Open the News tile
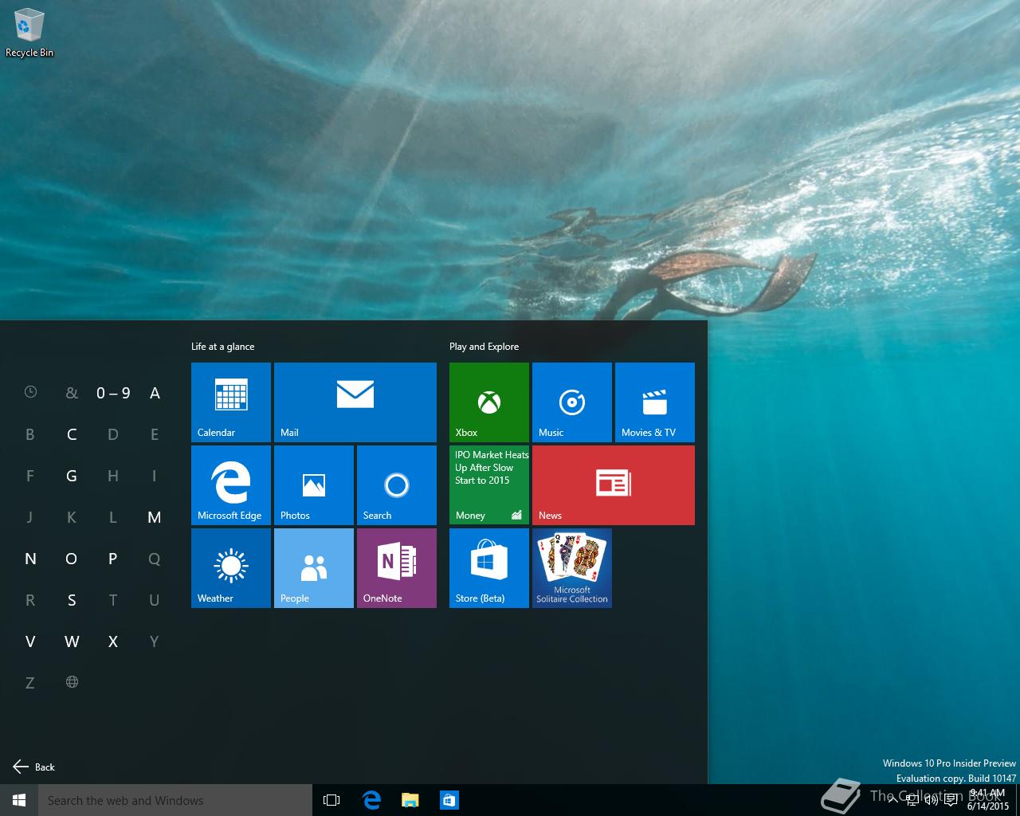This screenshot has height=816, width=1020. tap(614, 485)
